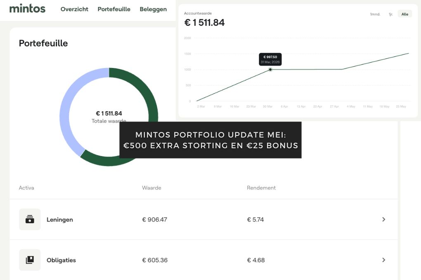Click the Activa column header
The image size is (421, 280).
tap(26, 188)
